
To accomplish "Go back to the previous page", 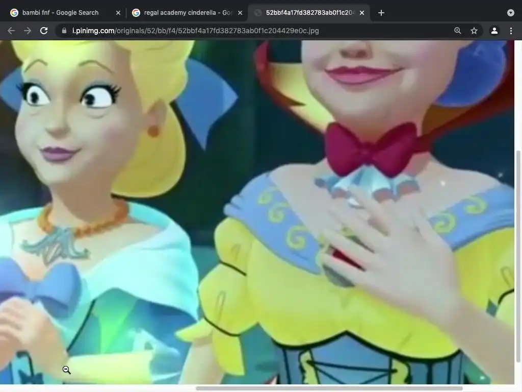I will click(11, 31).
